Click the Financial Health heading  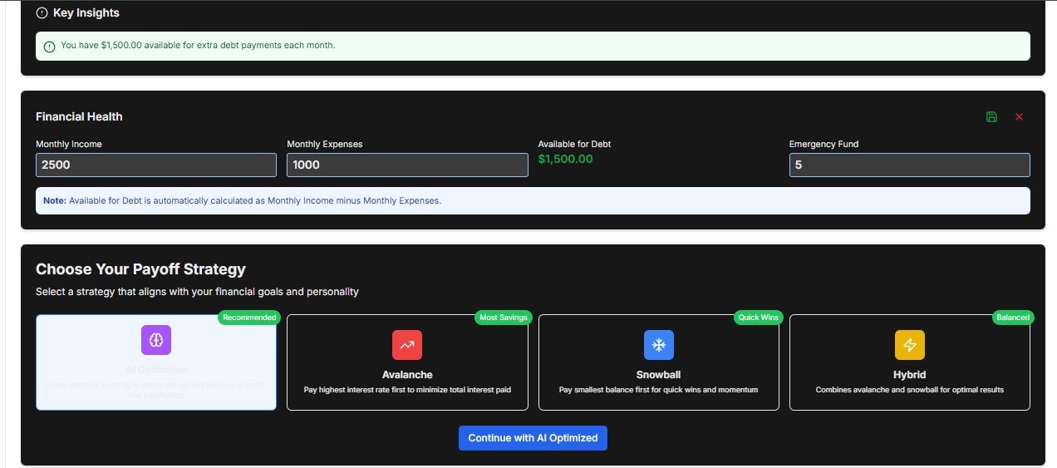79,117
